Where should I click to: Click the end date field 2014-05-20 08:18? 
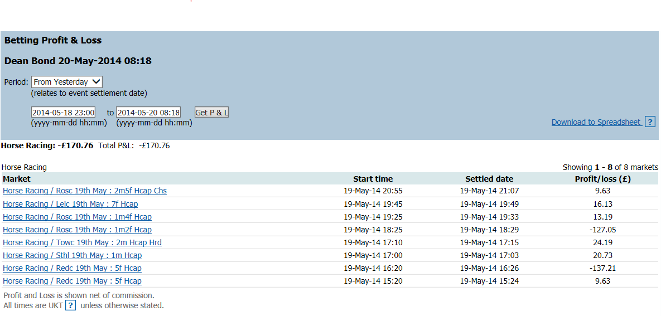tap(148, 113)
